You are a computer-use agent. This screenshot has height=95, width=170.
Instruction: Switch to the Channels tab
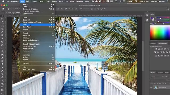160,73
